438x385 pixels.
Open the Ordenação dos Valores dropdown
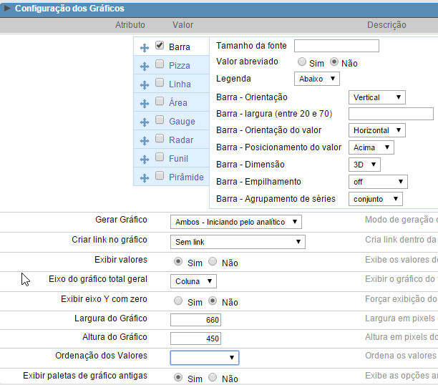pos(204,357)
